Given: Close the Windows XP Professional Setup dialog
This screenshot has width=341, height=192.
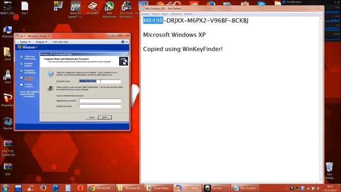Looking at the screenshot, I should coord(127,54).
